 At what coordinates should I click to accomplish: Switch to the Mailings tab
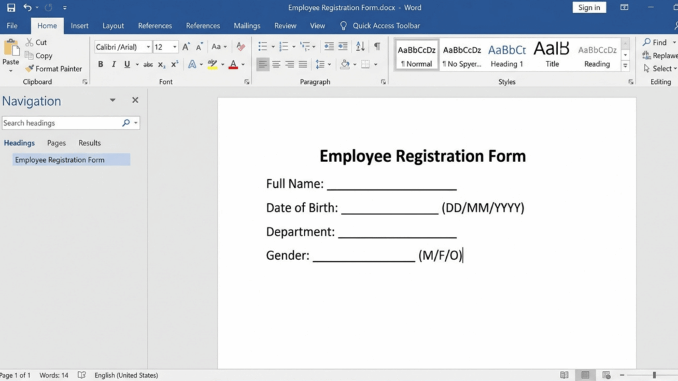click(247, 26)
